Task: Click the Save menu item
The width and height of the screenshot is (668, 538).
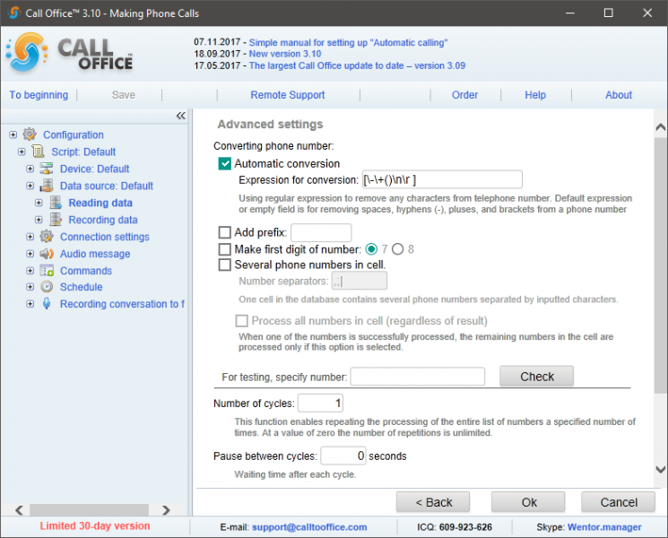Action: click(x=124, y=95)
